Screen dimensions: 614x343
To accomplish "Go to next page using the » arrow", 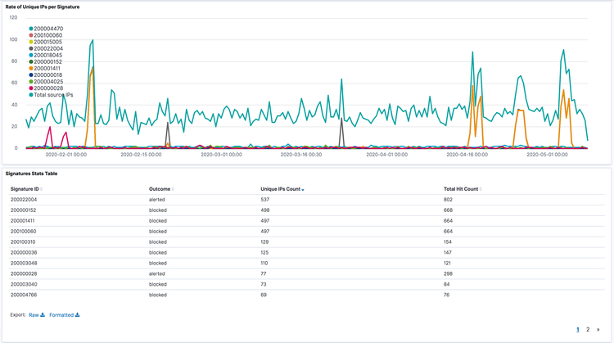I will [x=598, y=330].
